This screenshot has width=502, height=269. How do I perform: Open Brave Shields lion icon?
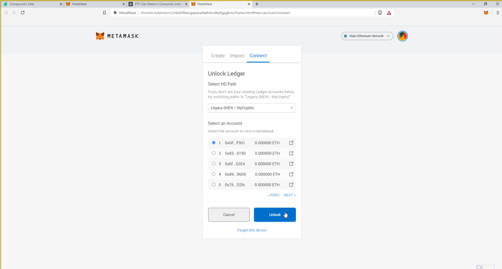380,13
